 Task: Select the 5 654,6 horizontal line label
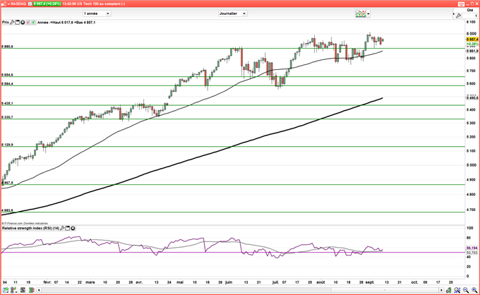[7, 75]
